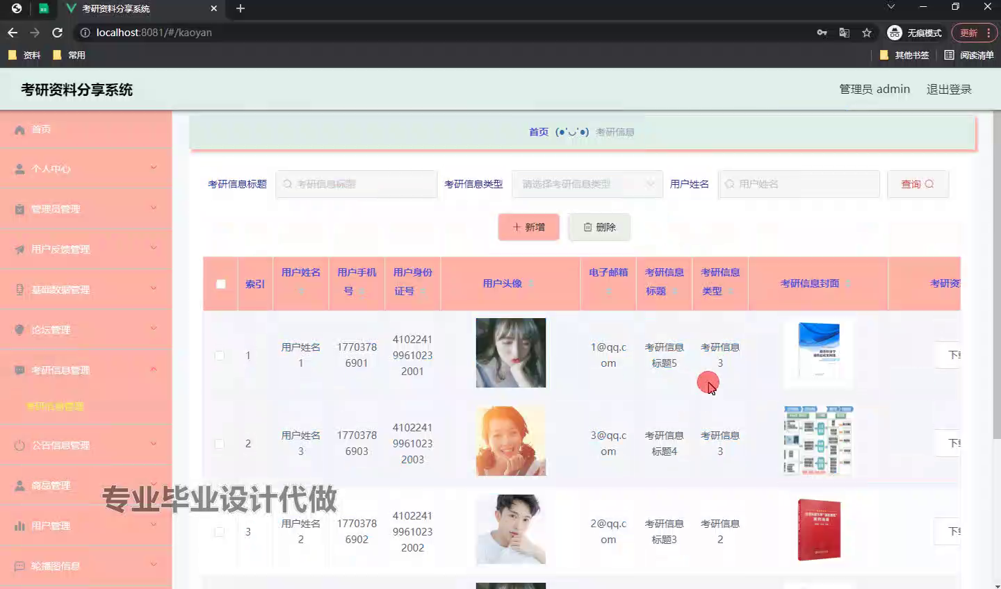Open the 用户管理 sidebar menu

[x=86, y=526]
